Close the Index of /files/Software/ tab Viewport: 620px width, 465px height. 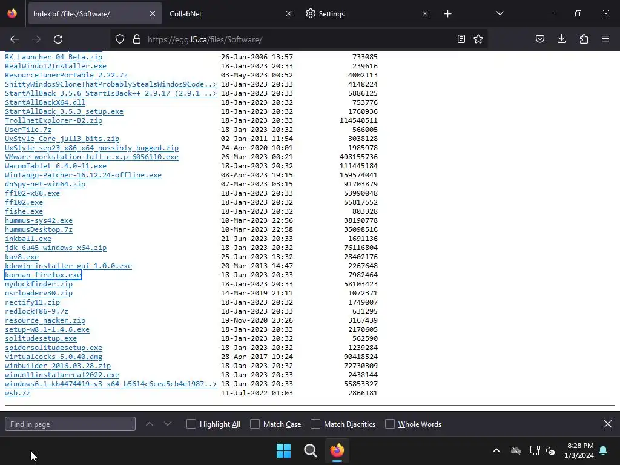click(153, 14)
